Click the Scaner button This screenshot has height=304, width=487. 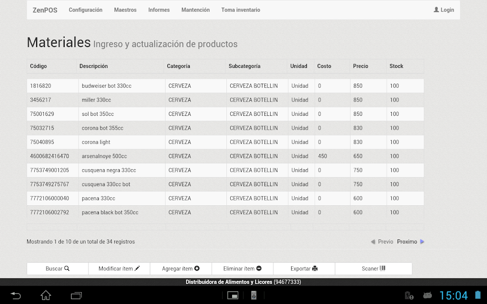pyautogui.click(x=374, y=269)
